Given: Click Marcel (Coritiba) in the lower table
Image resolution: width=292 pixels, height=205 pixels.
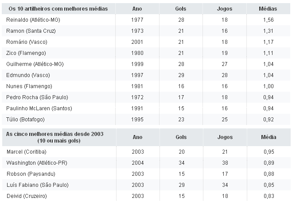Looking at the screenshot, I should tap(27, 152).
